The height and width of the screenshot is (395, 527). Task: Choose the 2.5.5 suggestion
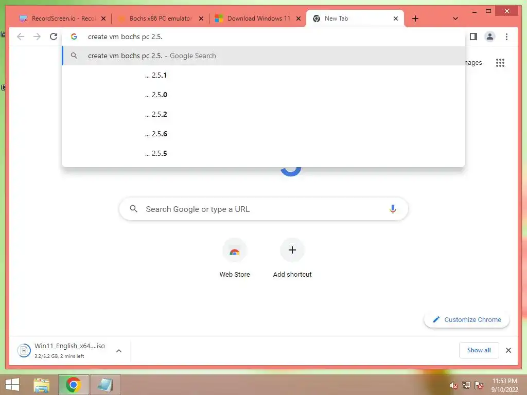(263, 153)
